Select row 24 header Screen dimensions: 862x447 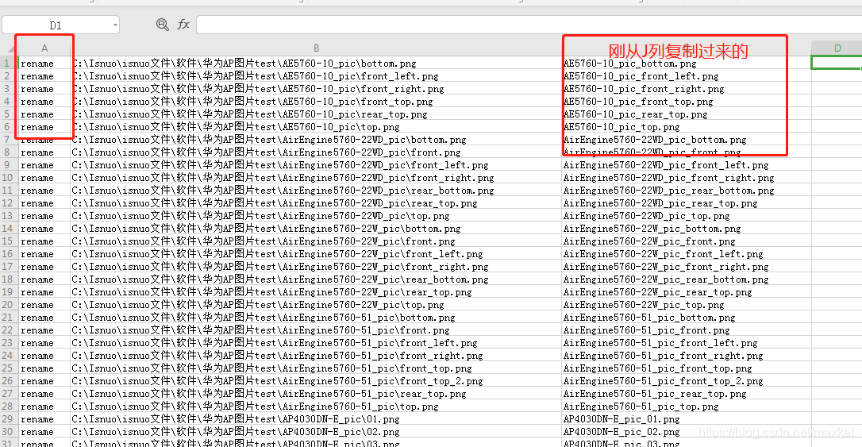(x=9, y=355)
